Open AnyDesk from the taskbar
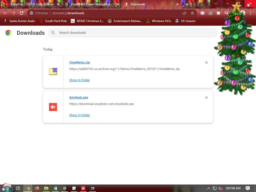Screen dimensions: 256x192 [83, 188]
